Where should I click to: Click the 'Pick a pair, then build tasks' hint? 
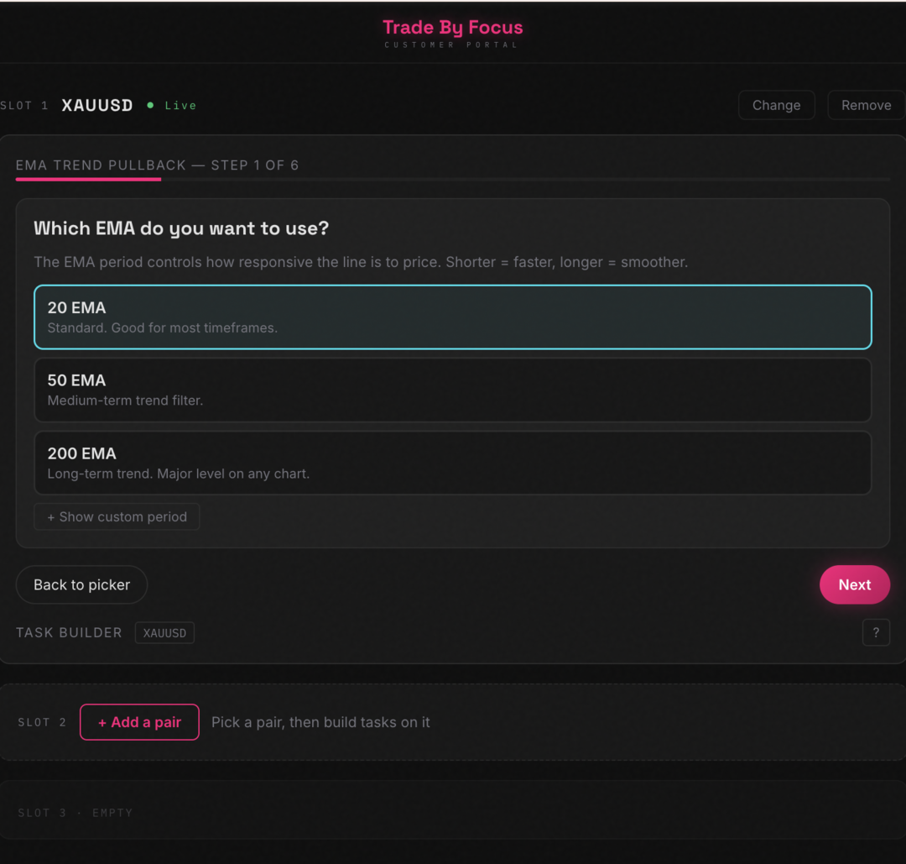[x=320, y=722]
